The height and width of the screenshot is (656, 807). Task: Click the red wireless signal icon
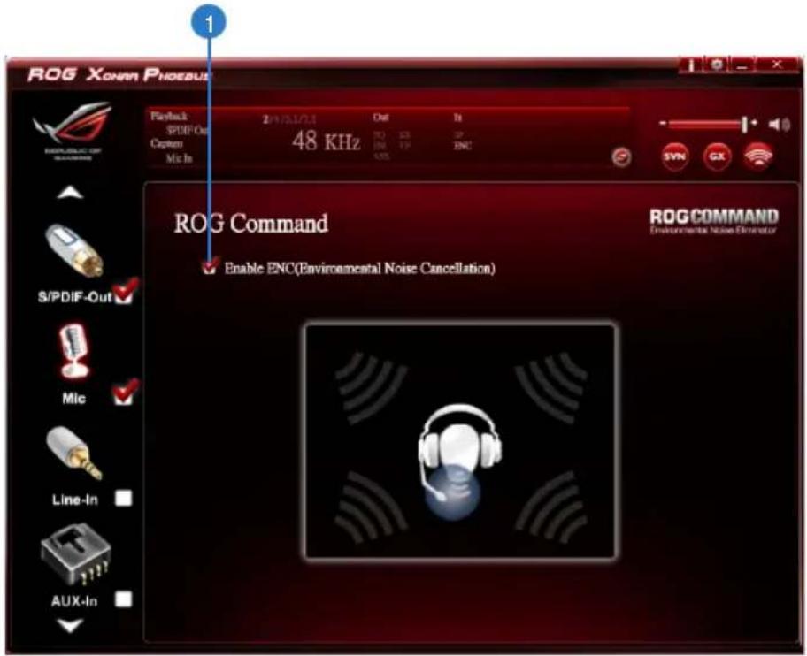tap(758, 156)
